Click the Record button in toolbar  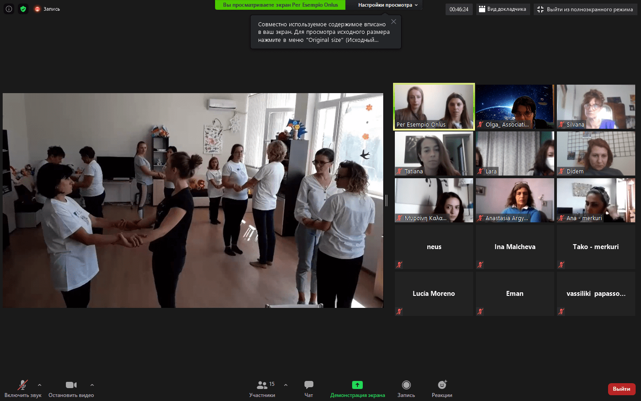coord(406,388)
